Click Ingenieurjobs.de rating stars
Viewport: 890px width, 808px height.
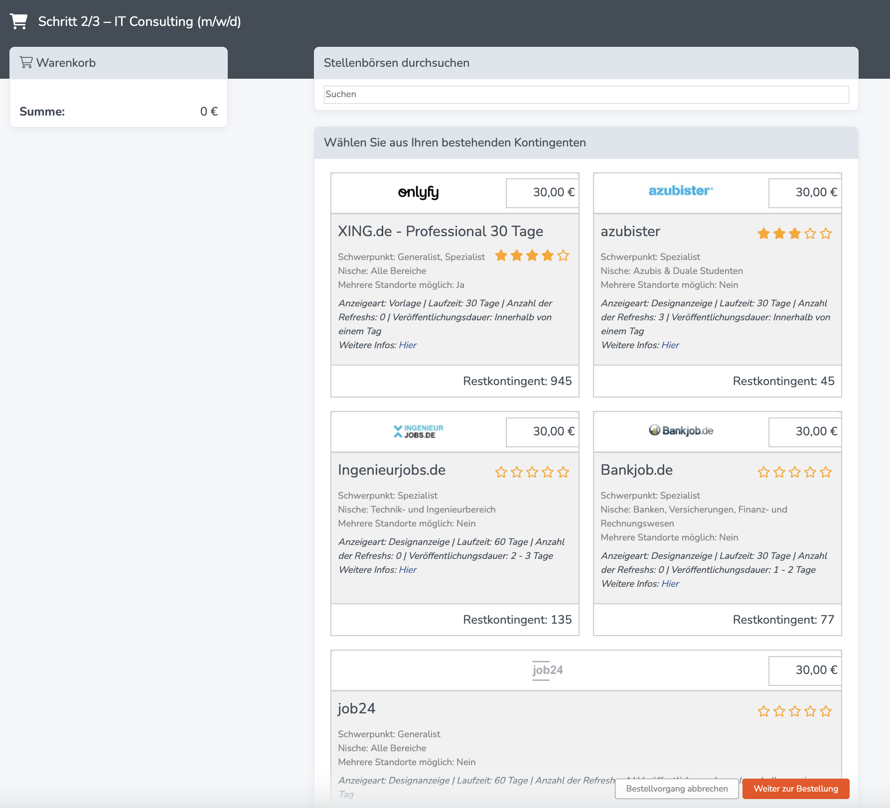point(532,472)
